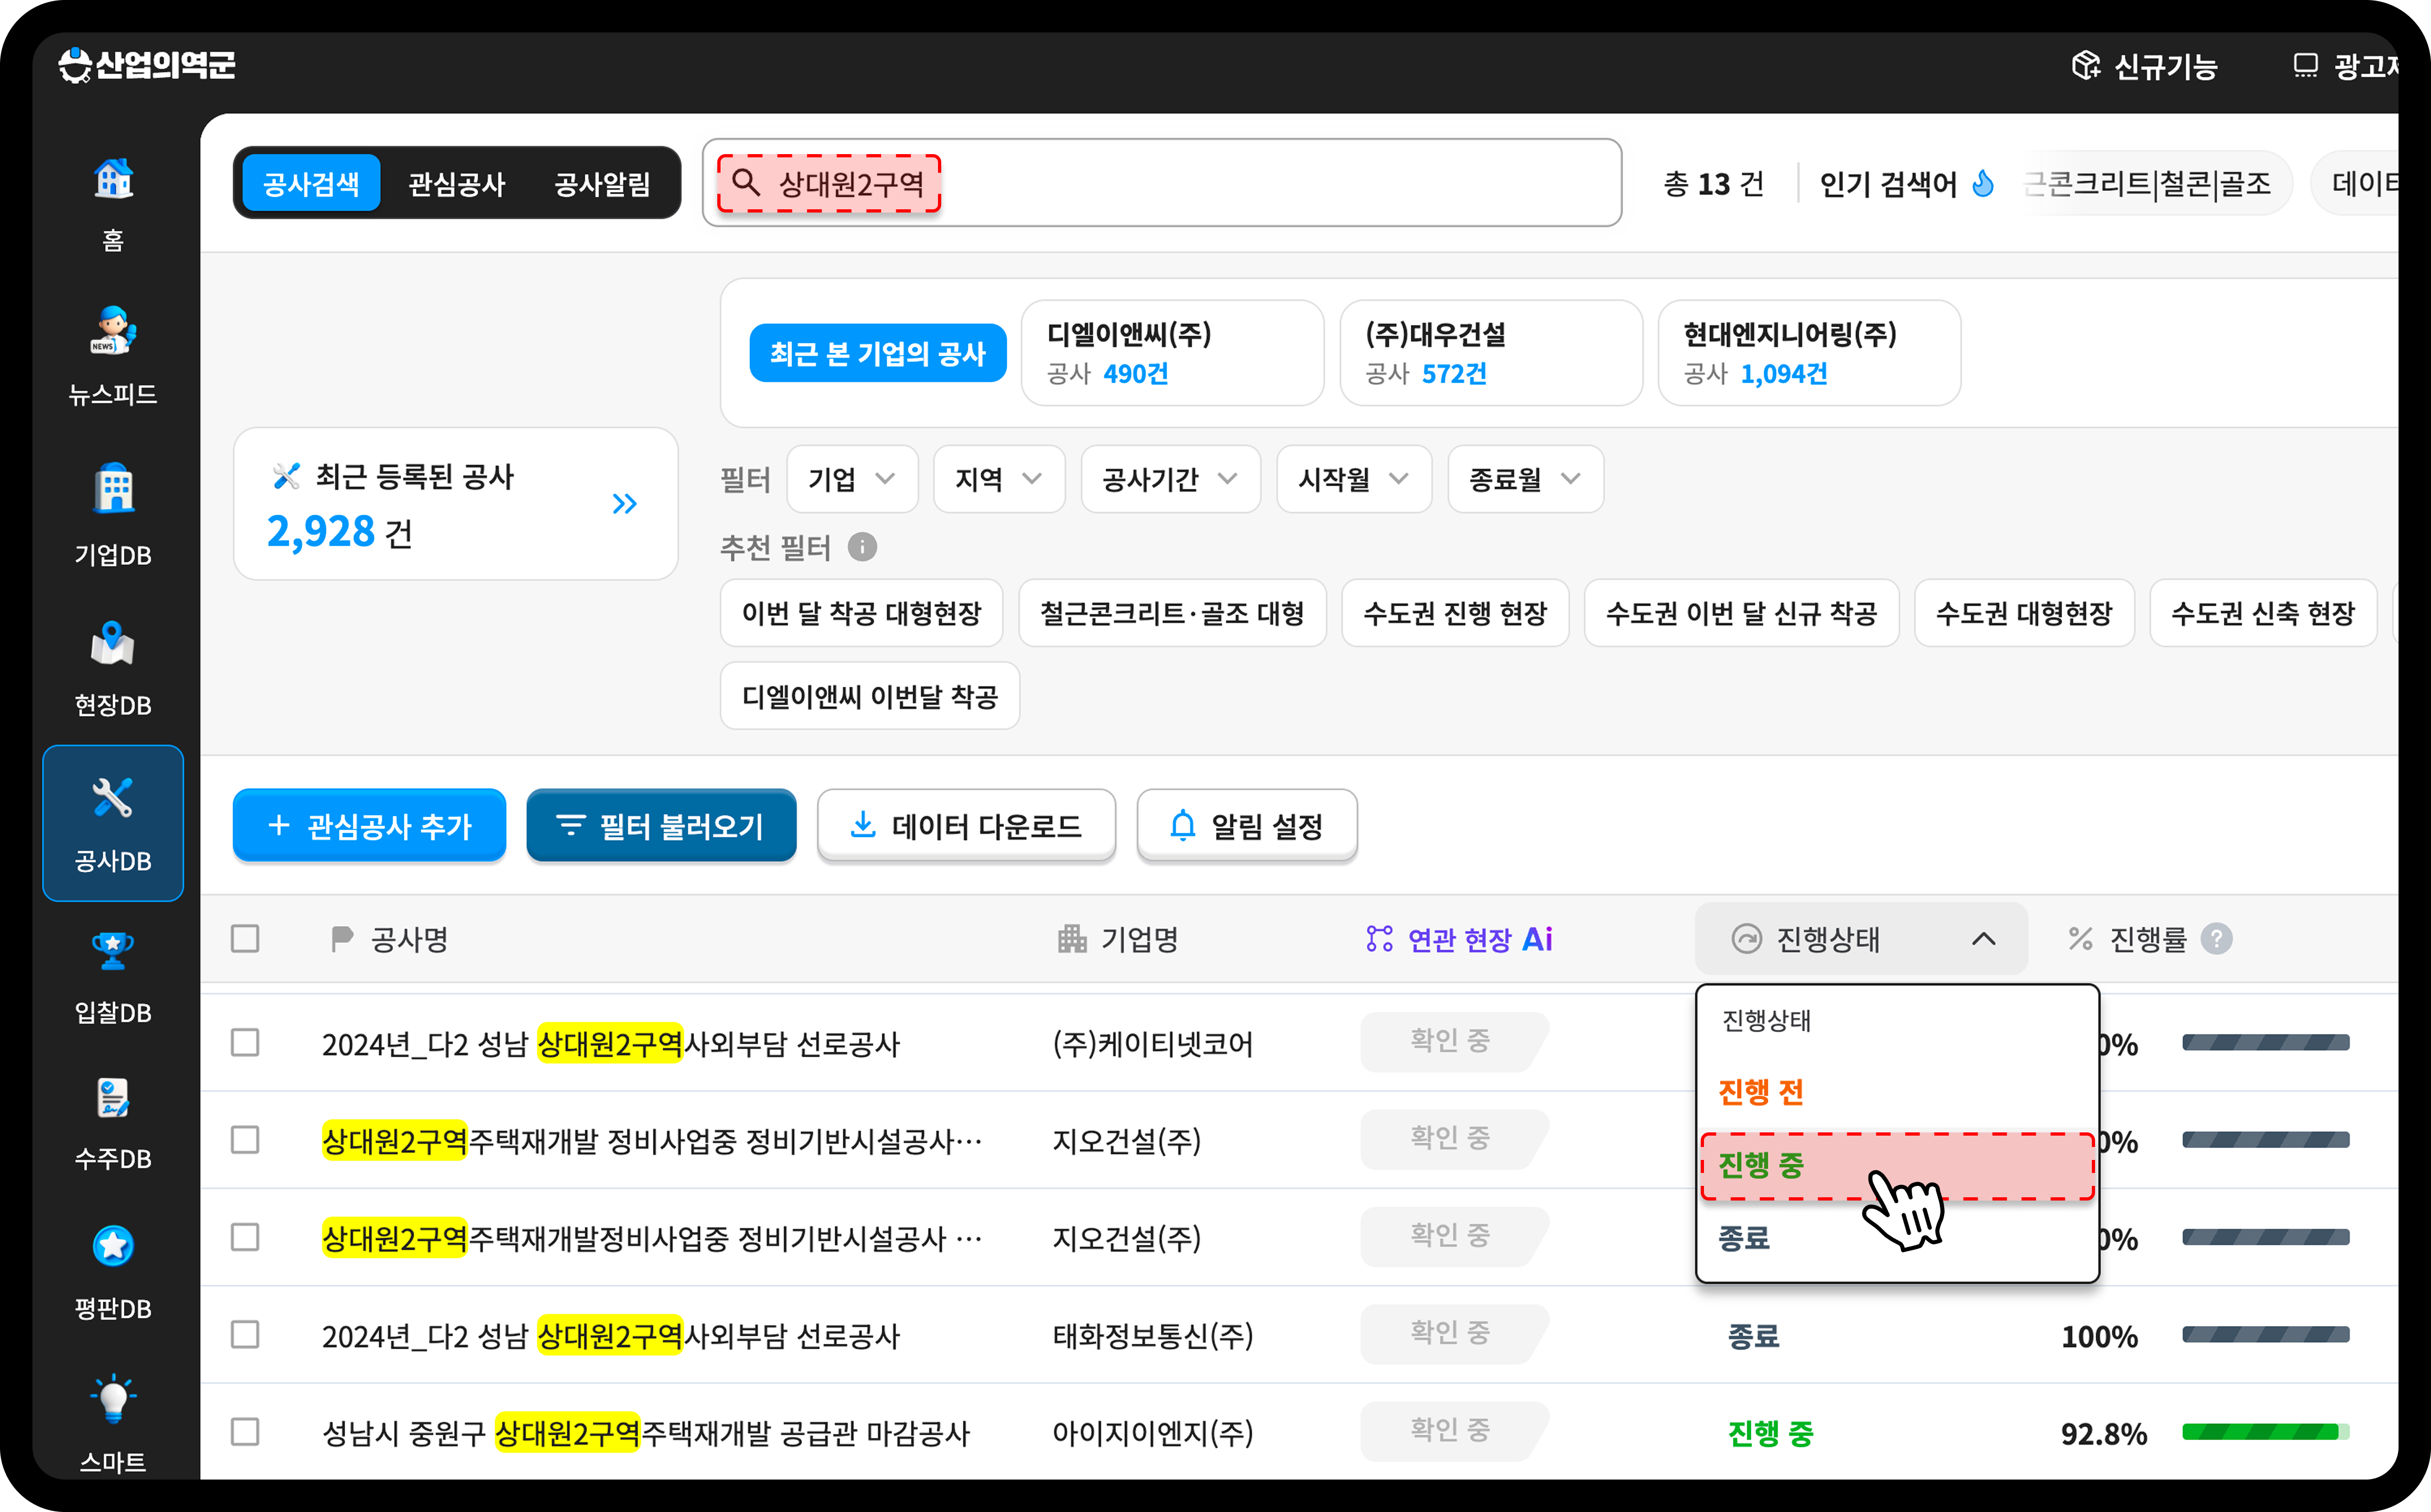The width and height of the screenshot is (2431, 1512).
Task: Click the search input field
Action: coord(1162,183)
